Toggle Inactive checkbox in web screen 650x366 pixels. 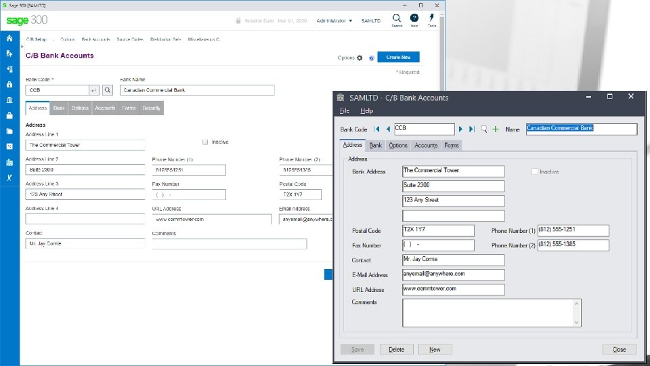coord(205,142)
